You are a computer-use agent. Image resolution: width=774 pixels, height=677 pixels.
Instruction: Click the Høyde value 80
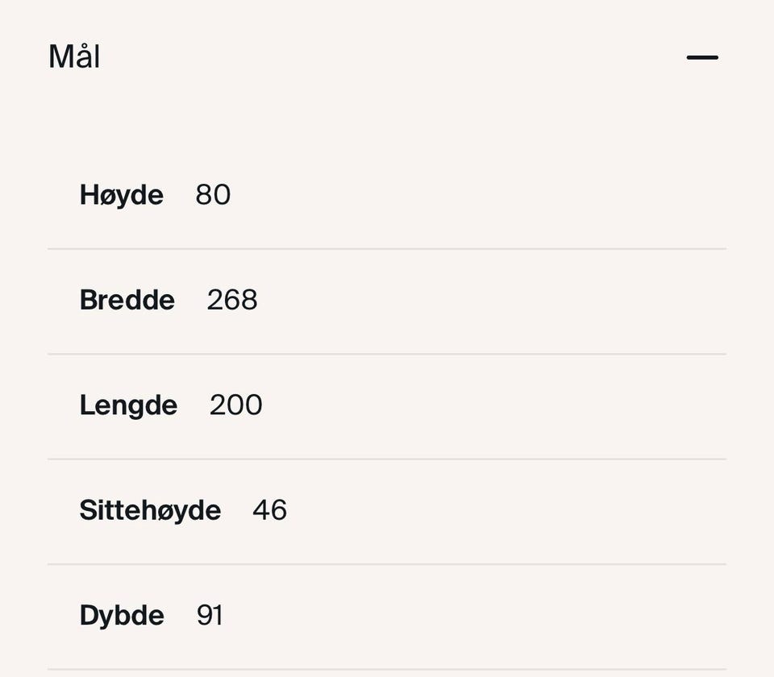click(x=213, y=195)
